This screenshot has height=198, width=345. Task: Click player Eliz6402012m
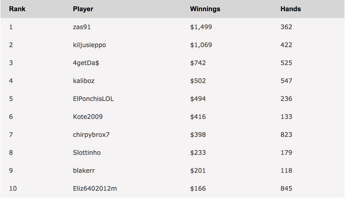point(95,189)
